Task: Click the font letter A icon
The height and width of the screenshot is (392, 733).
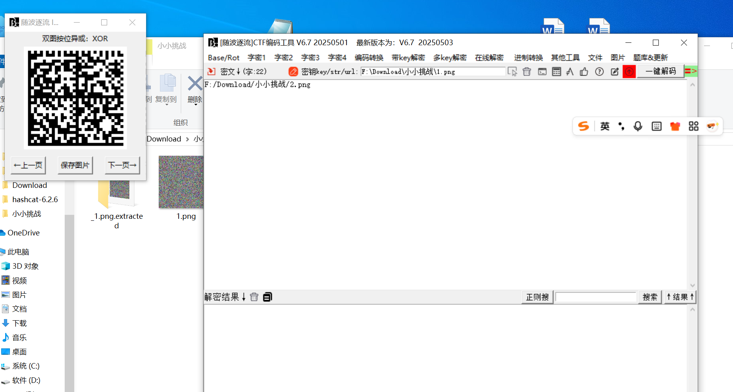Action: tap(570, 71)
